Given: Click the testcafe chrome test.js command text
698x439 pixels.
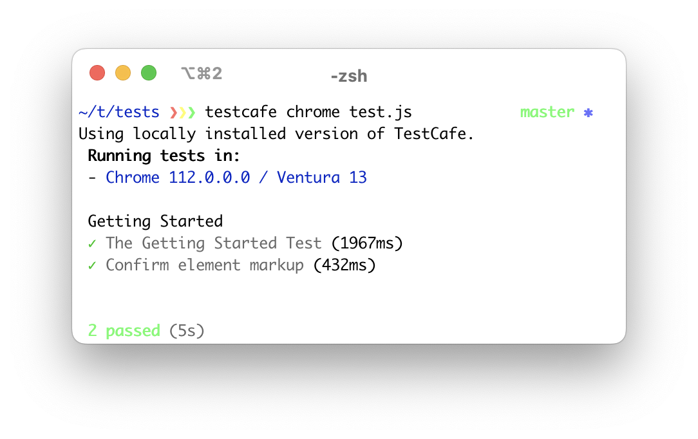Looking at the screenshot, I should [x=308, y=113].
